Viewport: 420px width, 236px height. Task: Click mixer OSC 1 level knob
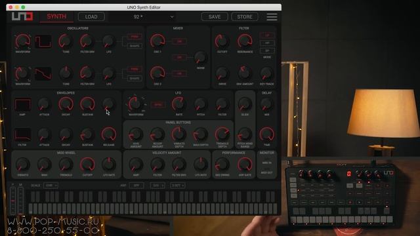coord(157,41)
